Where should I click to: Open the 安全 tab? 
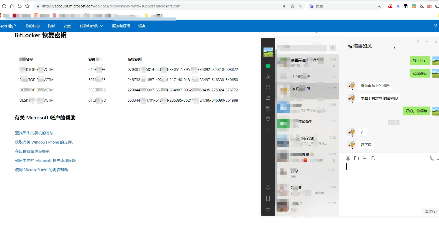[67, 26]
